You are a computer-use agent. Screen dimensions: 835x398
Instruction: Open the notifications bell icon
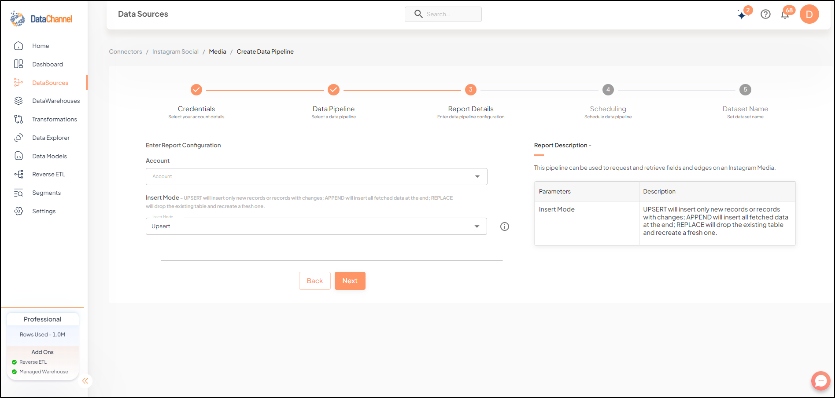coord(785,15)
